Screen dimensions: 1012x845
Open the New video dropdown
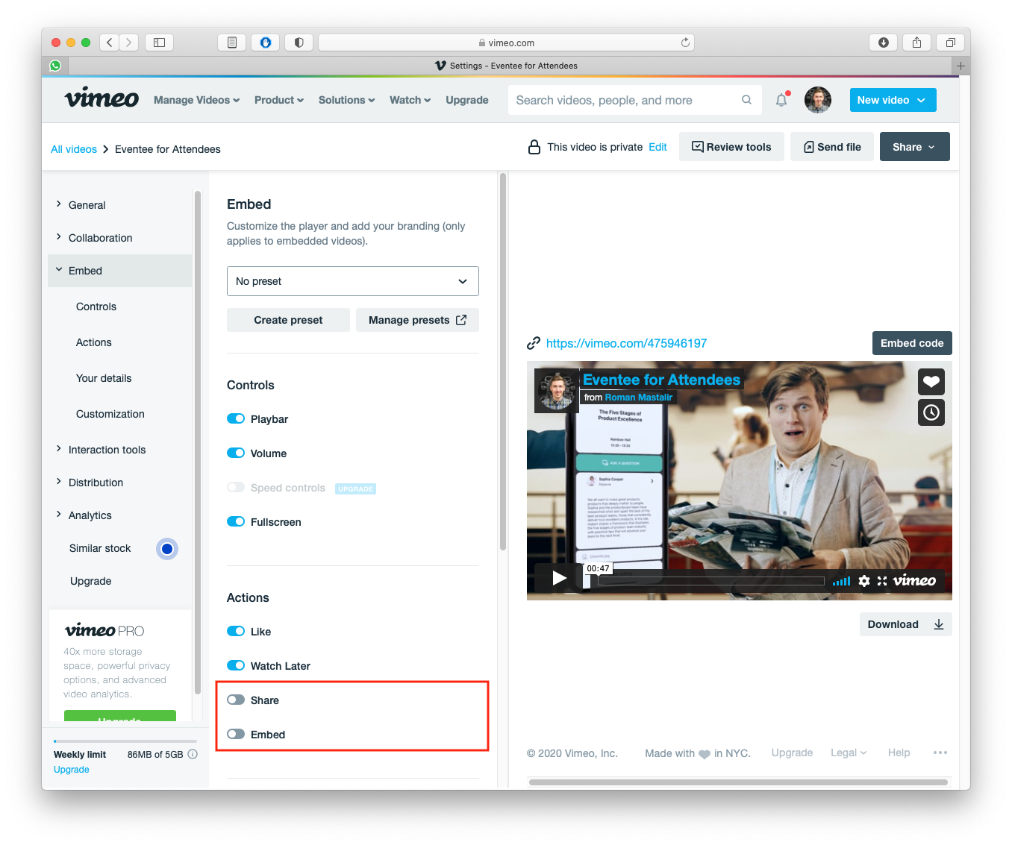(893, 100)
